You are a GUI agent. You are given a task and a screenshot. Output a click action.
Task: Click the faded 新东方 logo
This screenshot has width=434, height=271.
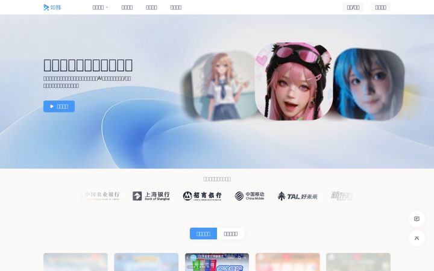pos(342,196)
